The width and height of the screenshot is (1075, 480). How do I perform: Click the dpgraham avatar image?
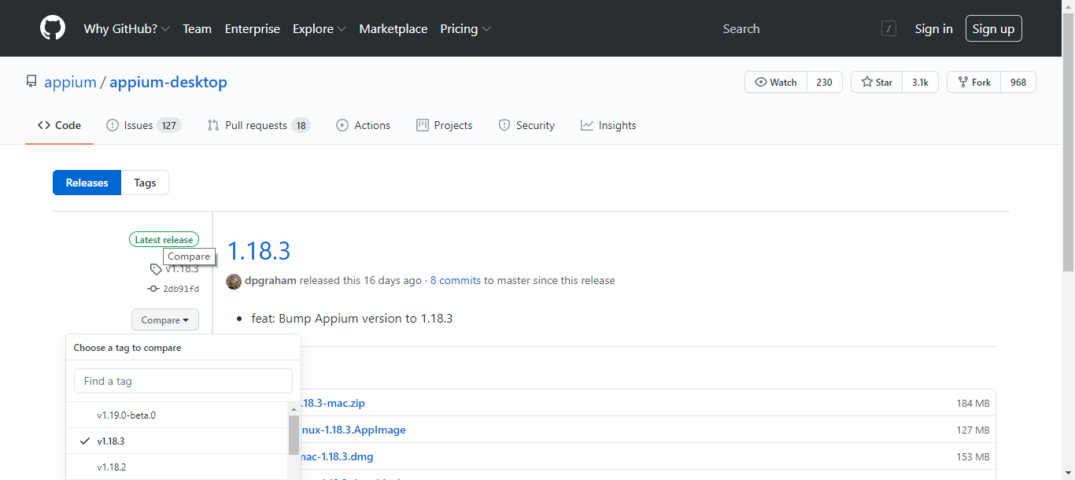234,281
